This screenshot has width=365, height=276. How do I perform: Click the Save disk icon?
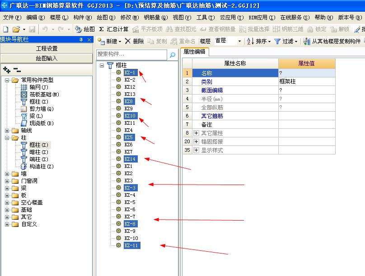pos(32,29)
